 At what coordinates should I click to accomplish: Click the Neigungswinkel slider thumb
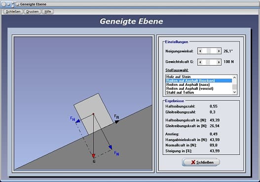[x=209, y=51]
